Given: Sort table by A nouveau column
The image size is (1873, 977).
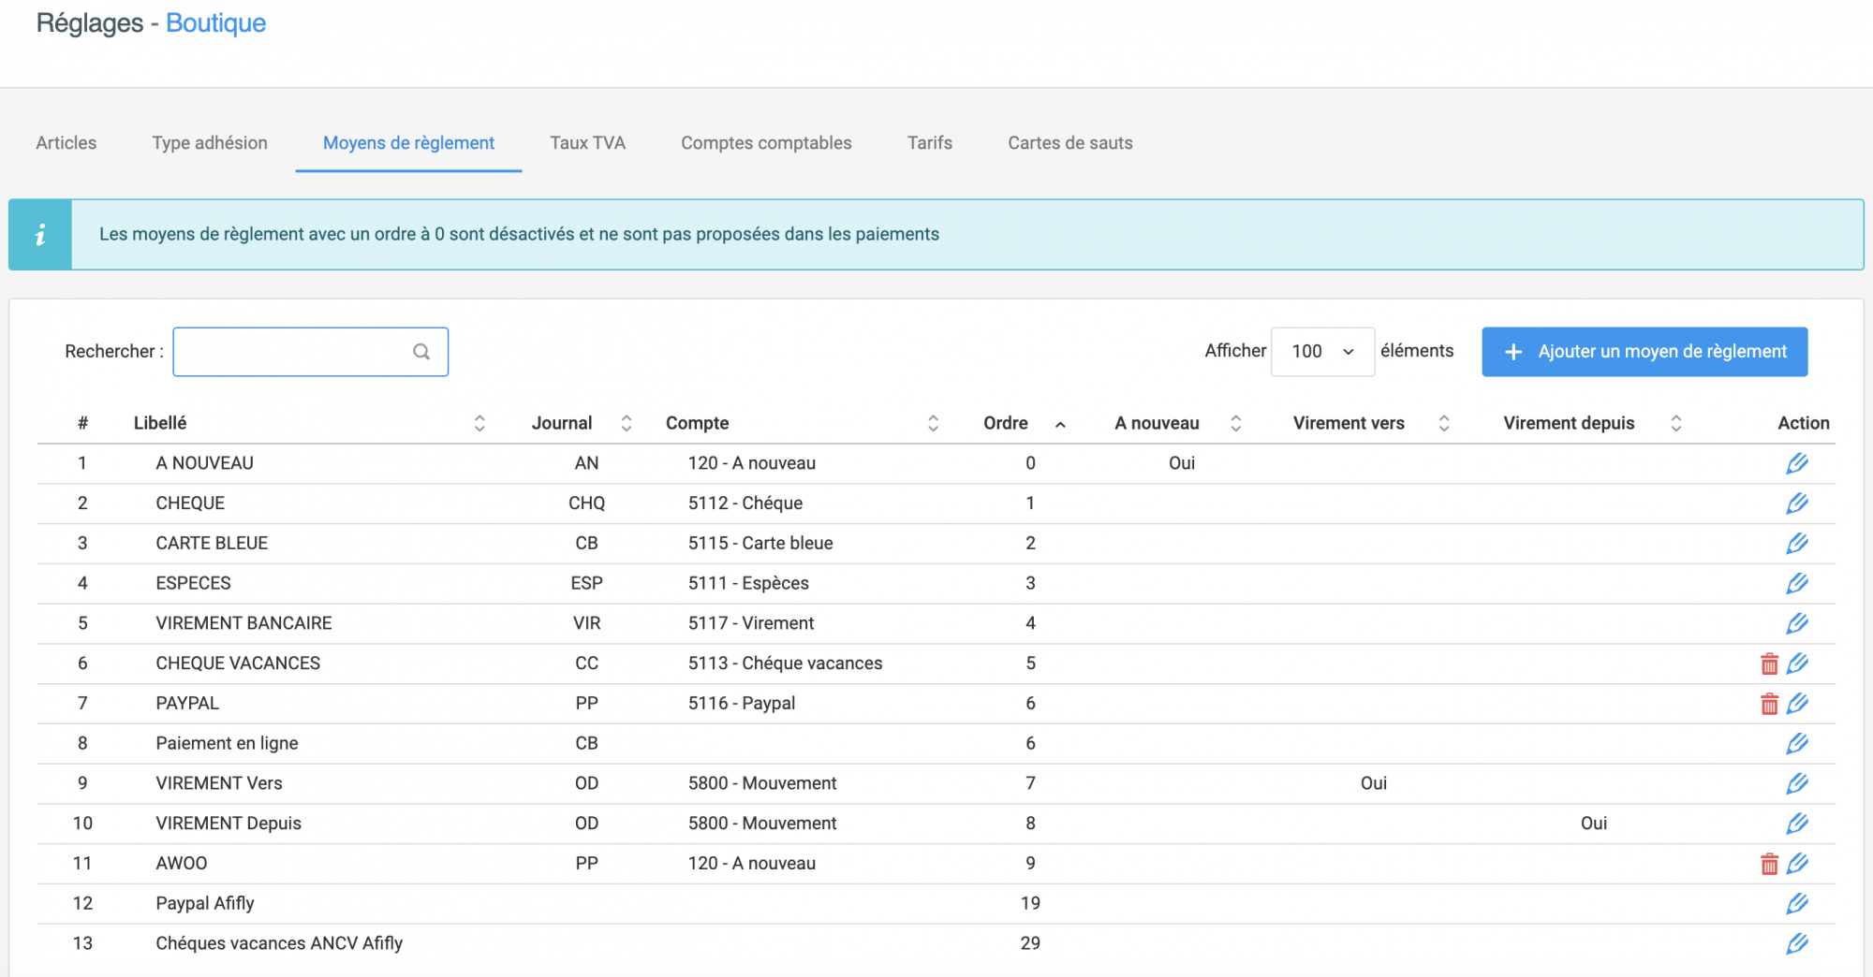Looking at the screenshot, I should [1235, 423].
